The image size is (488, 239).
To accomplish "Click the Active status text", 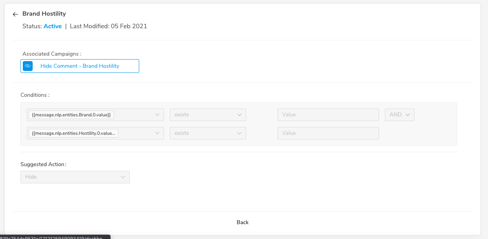I will (53, 26).
